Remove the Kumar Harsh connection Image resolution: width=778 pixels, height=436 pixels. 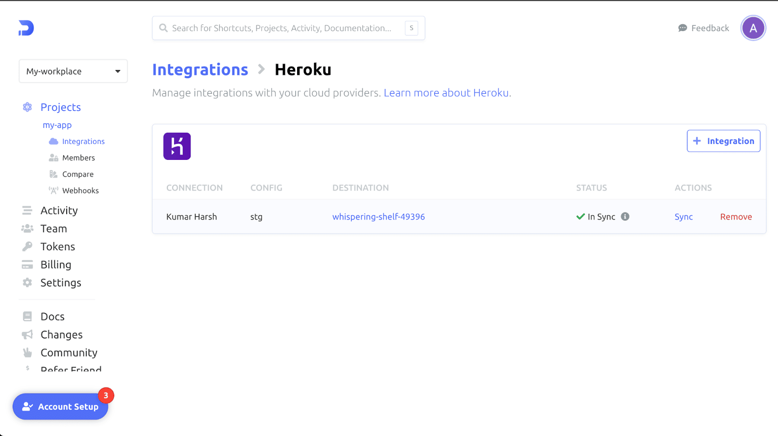tap(736, 217)
